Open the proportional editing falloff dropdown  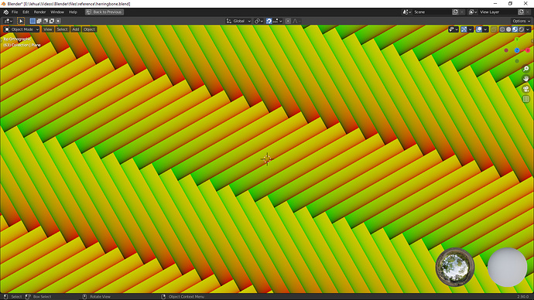click(297, 21)
